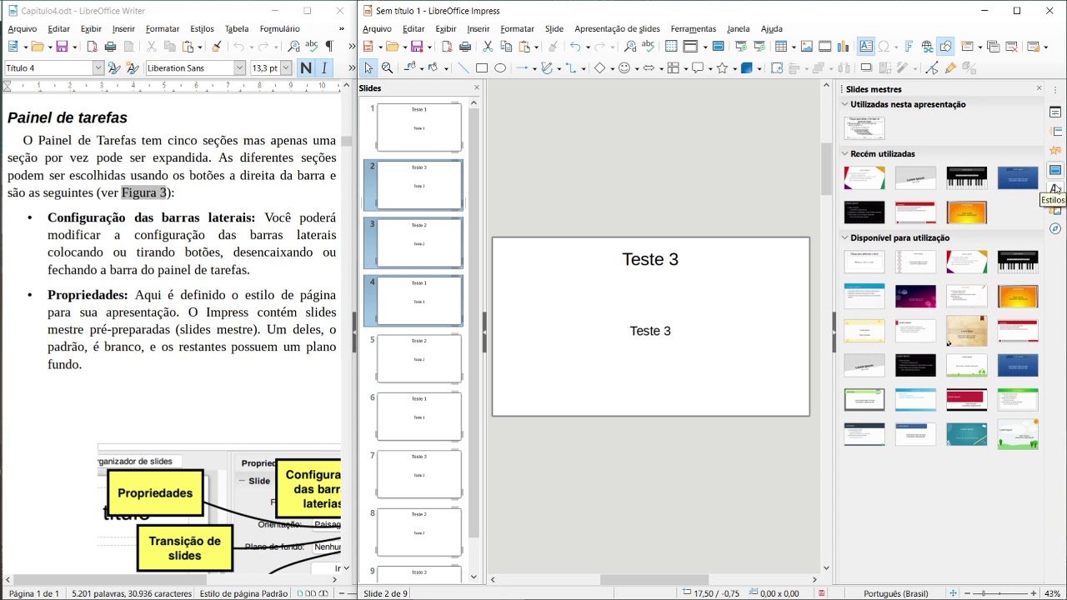The width and height of the screenshot is (1067, 600).
Task: Click Master Slide view icon in Impress
Action: click(x=719, y=47)
